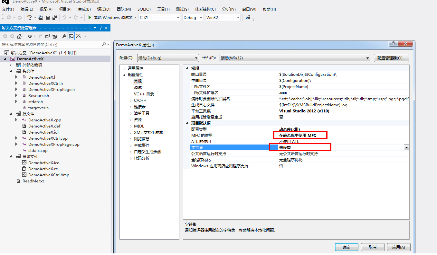Click the 搜索解决方案资源管理器 search field
Viewport: 437px width, 255px height.
point(51,44)
